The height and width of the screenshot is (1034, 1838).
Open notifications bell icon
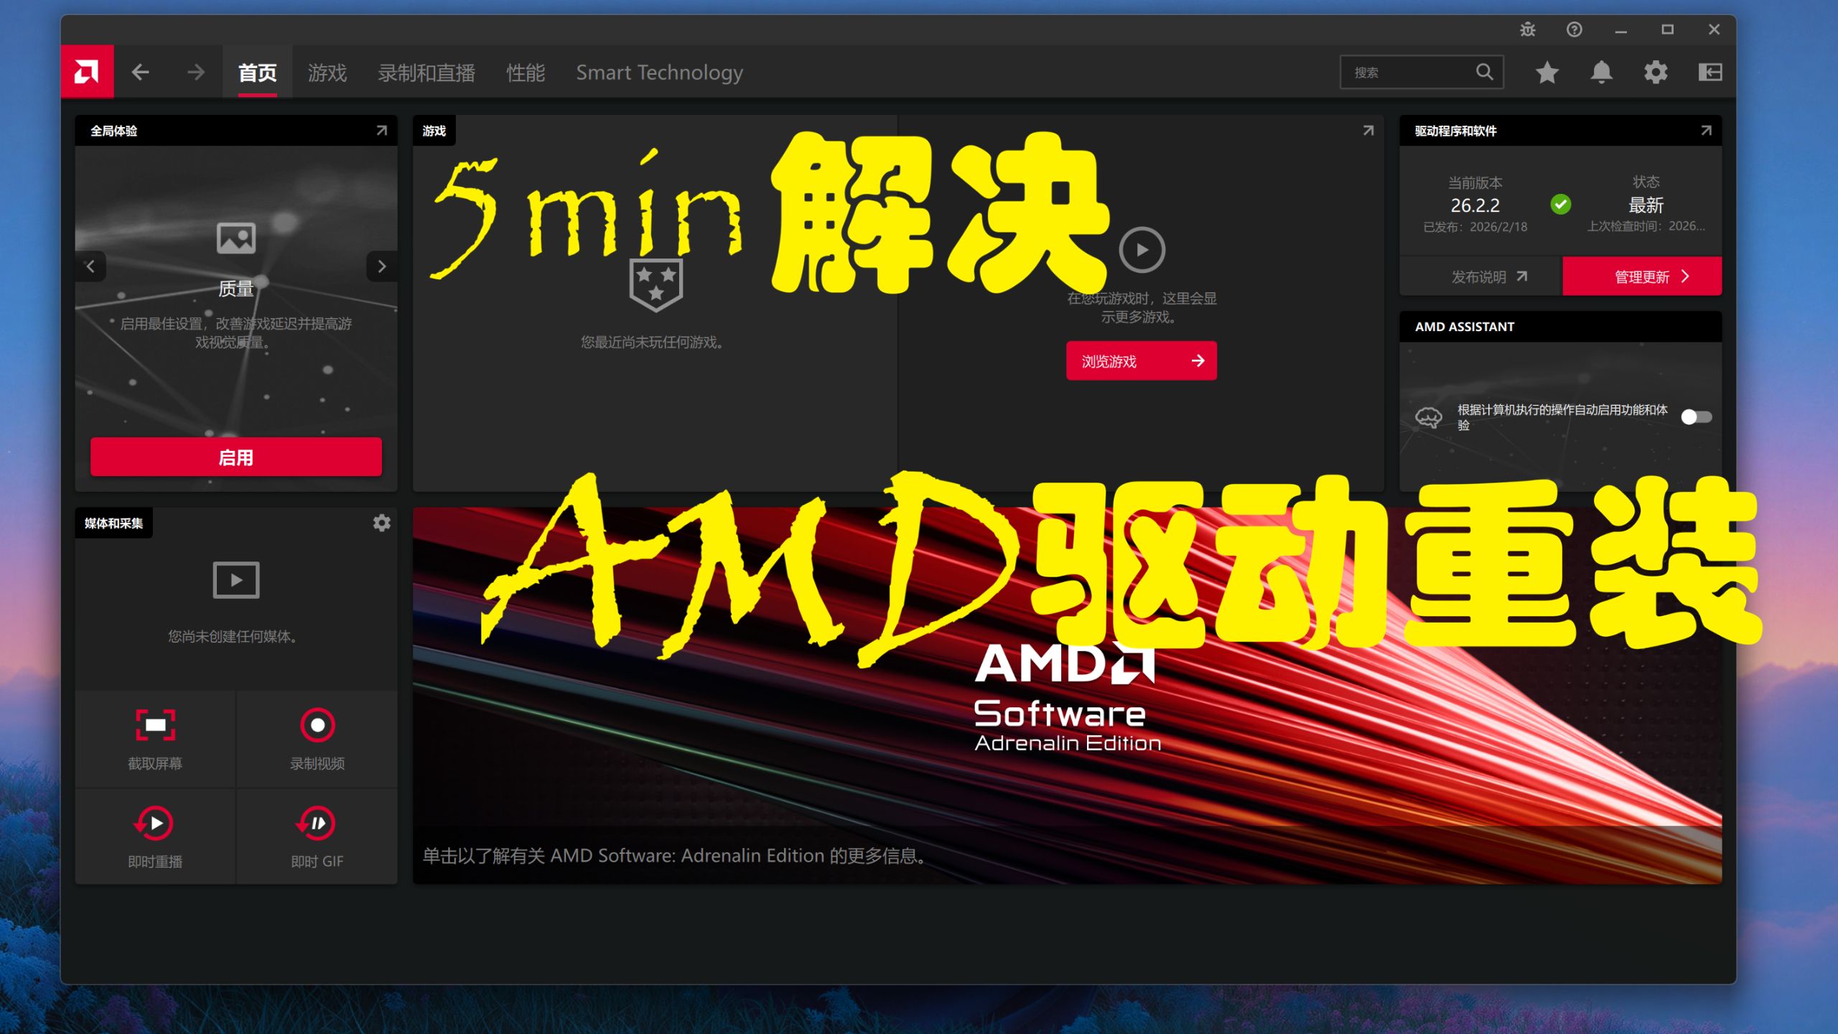pyautogui.click(x=1602, y=72)
